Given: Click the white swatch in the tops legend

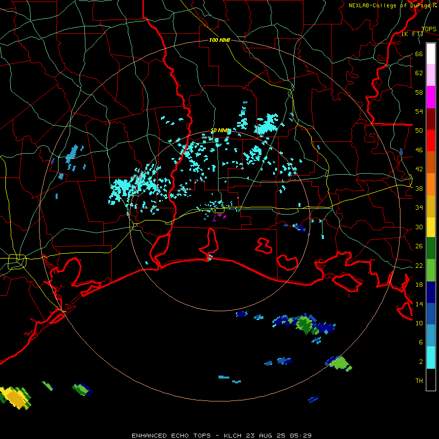Looking at the screenshot, I should 431,54.
